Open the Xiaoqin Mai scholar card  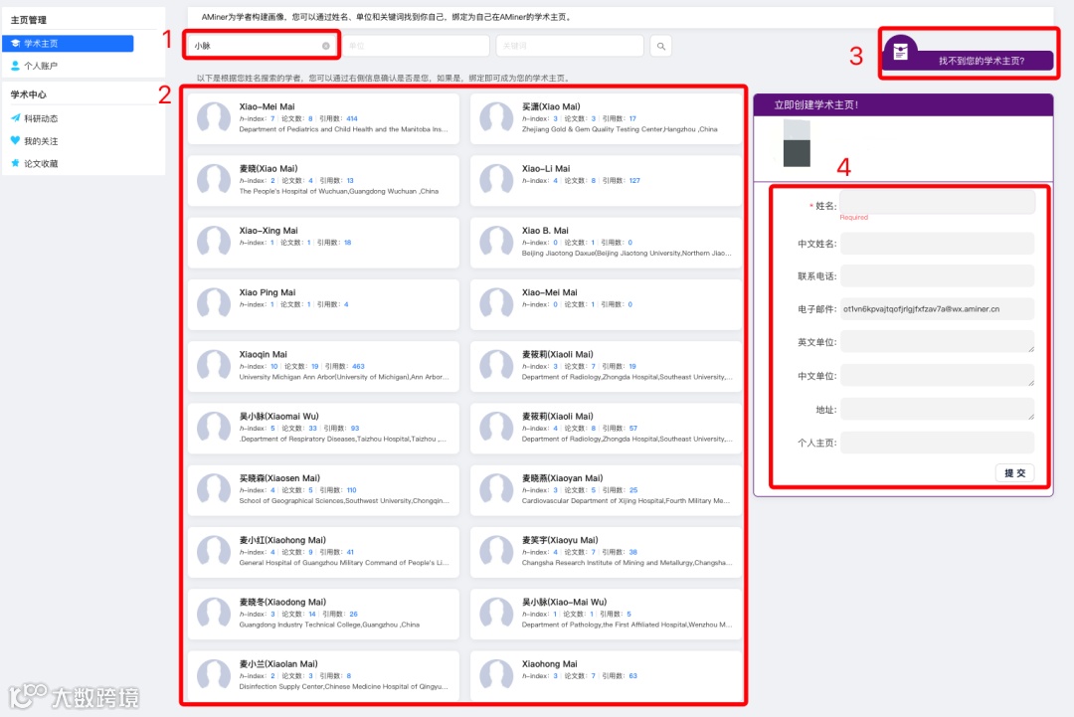click(323, 366)
